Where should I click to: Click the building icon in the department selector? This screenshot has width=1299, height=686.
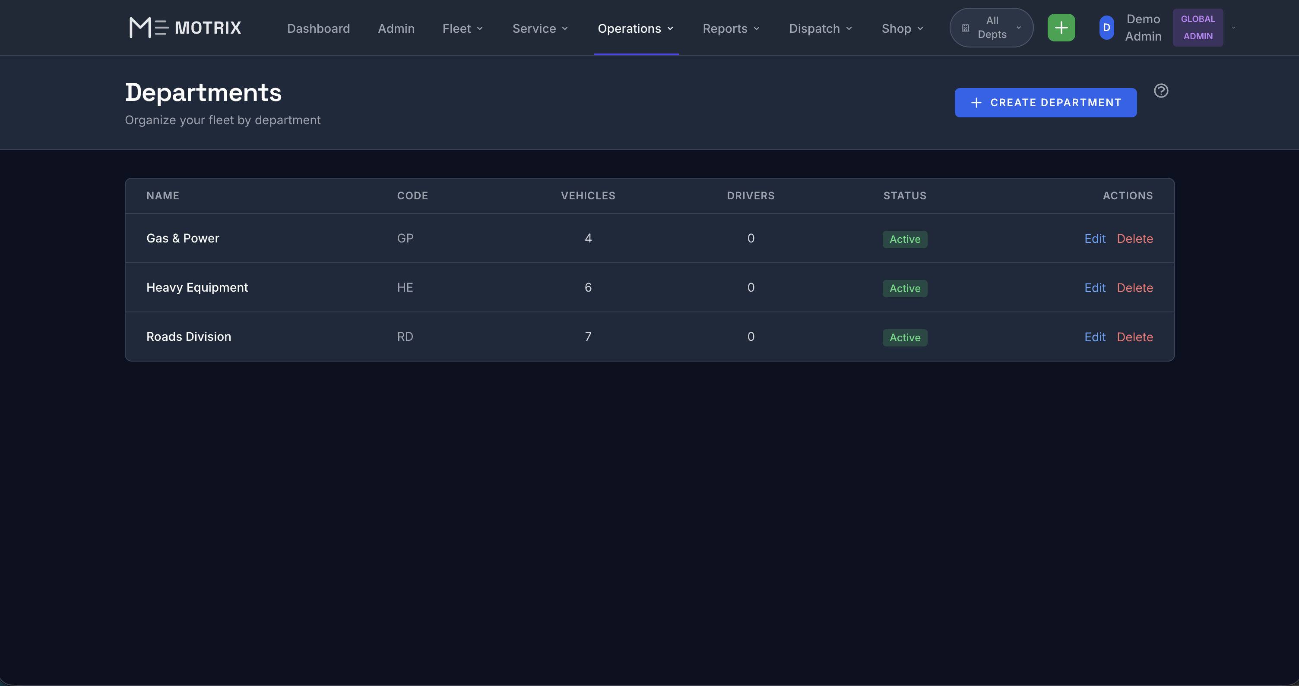click(x=966, y=27)
